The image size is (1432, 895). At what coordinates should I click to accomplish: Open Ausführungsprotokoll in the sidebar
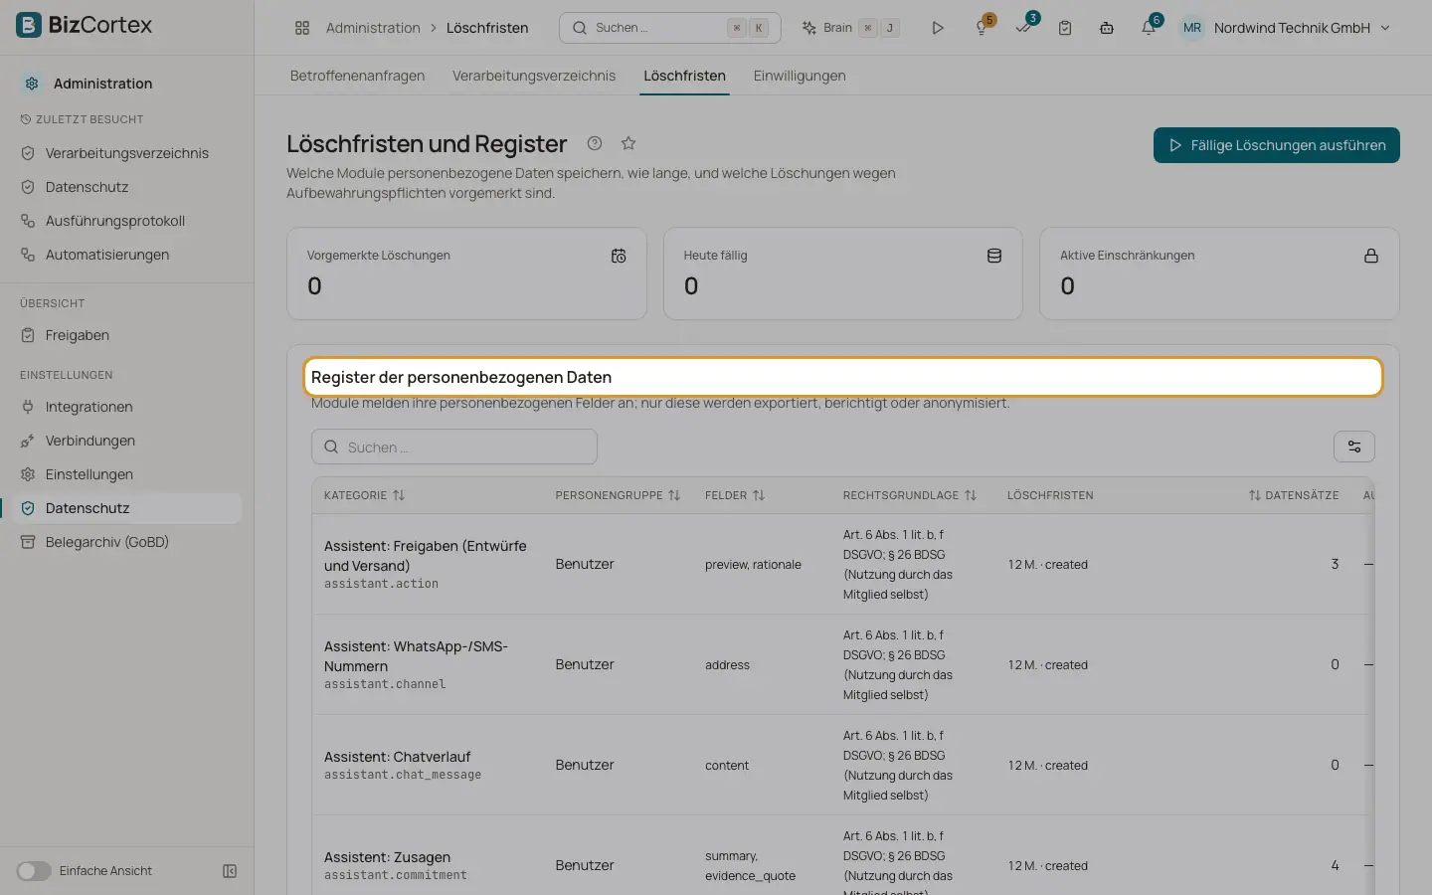point(115,221)
